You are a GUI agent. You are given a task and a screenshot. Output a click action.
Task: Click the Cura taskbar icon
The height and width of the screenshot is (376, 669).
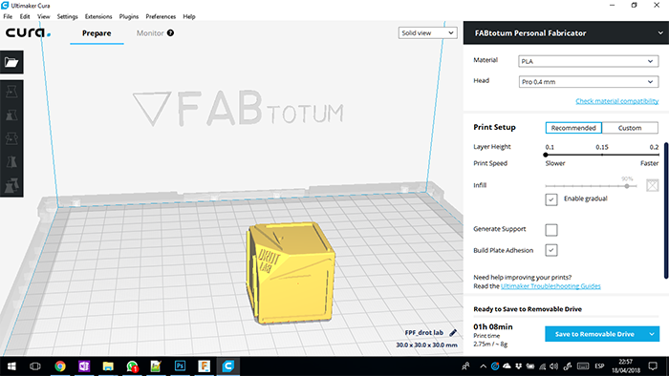tap(228, 366)
